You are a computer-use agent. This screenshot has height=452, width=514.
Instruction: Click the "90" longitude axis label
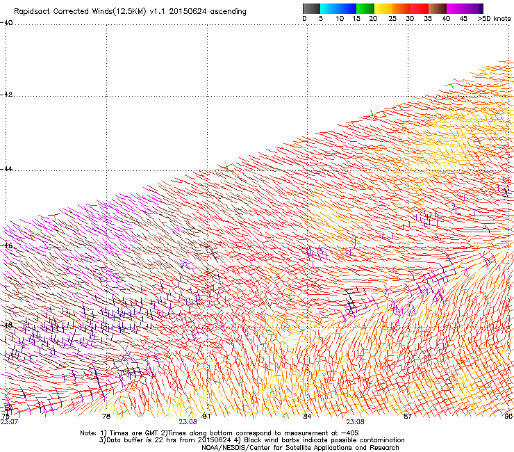(508, 417)
